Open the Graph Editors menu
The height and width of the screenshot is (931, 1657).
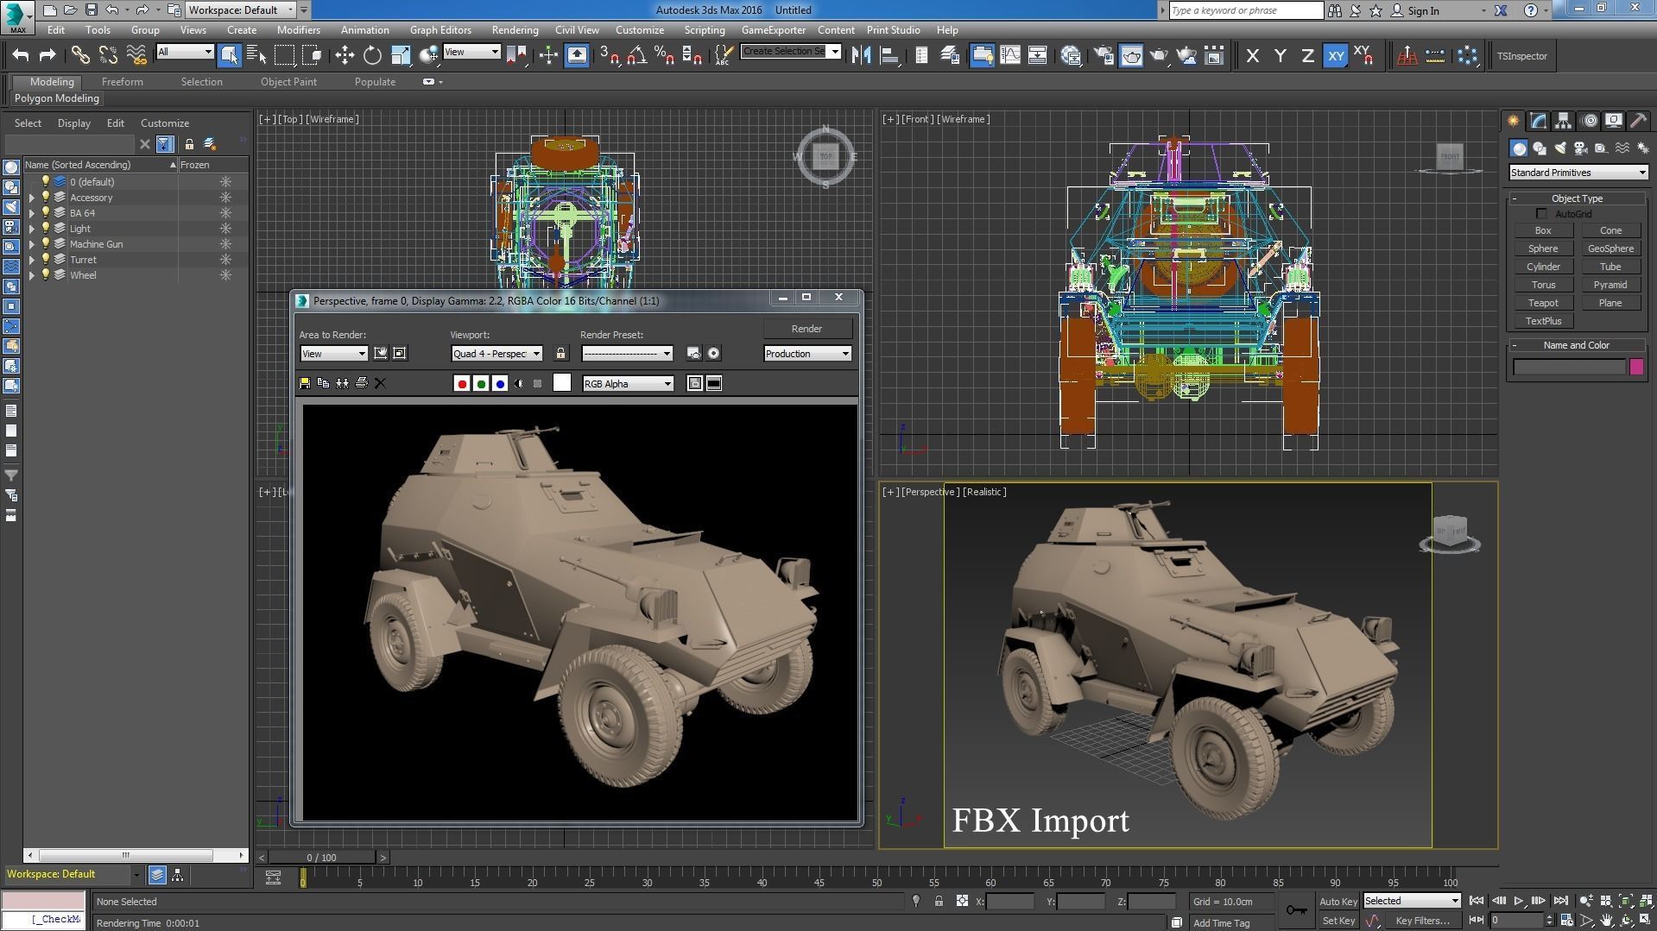tap(440, 30)
